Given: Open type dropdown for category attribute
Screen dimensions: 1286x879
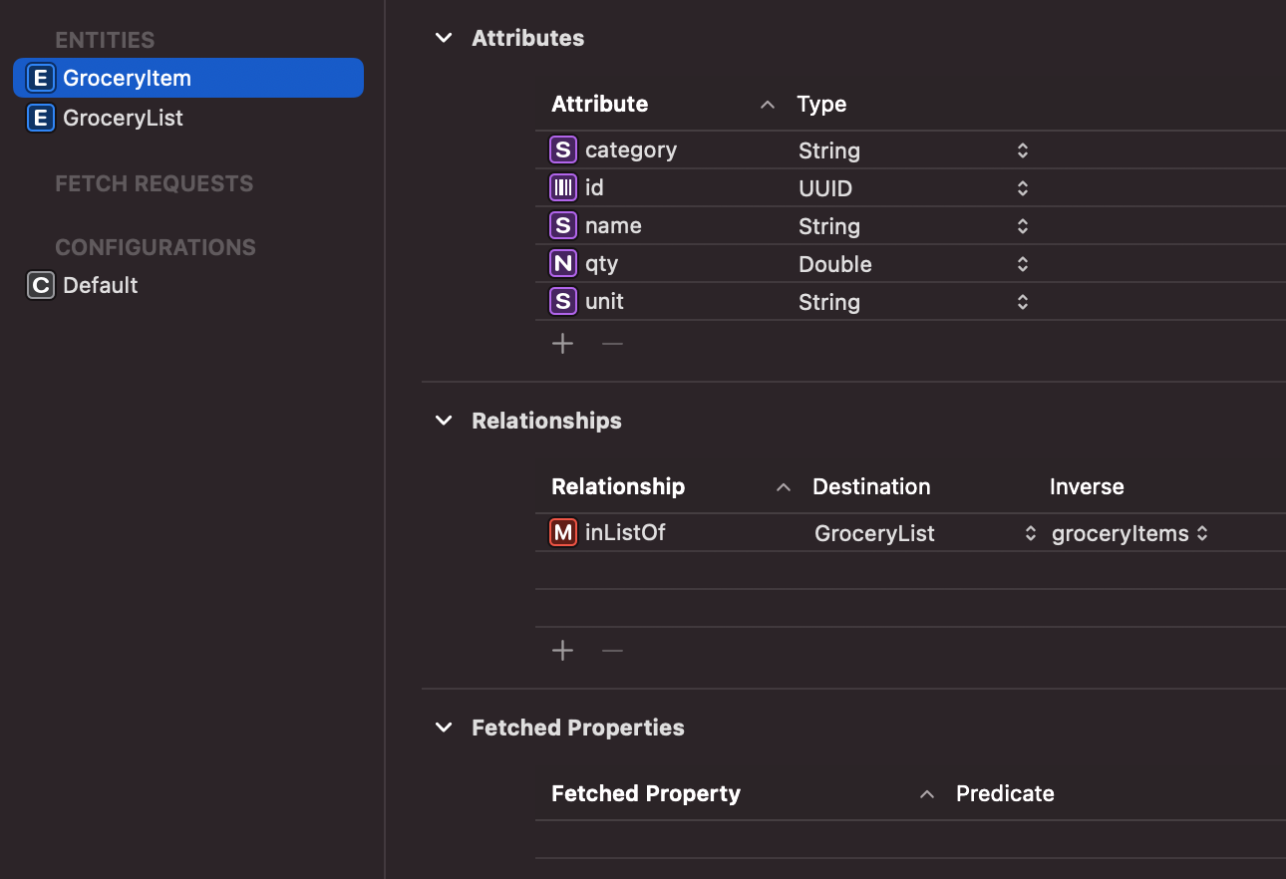Looking at the screenshot, I should coord(1022,150).
